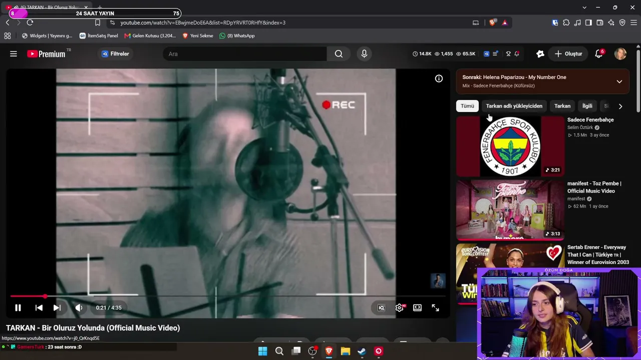Open Steam from the taskbar
The width and height of the screenshot is (641, 360).
coord(362,351)
